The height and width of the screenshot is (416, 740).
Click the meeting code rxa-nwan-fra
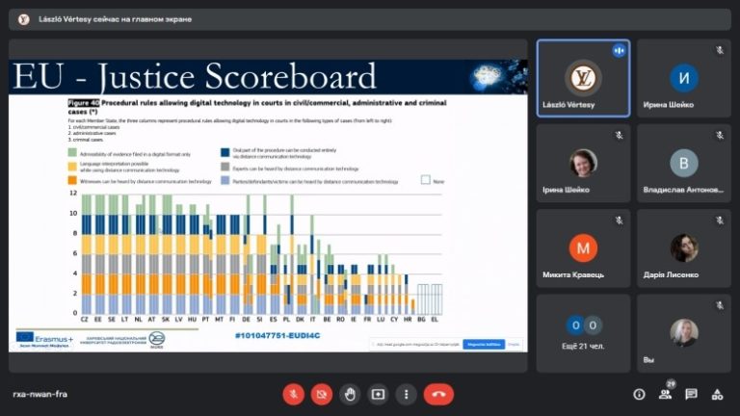(x=40, y=394)
